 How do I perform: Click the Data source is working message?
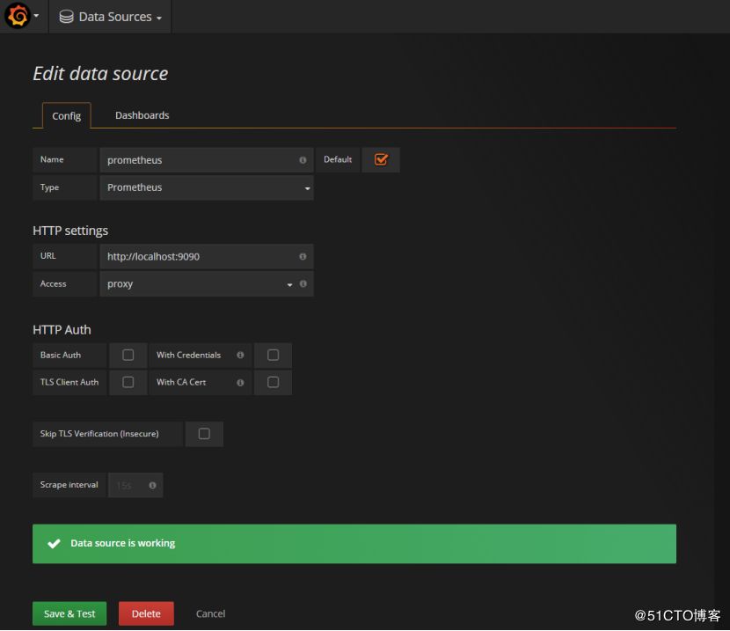(x=123, y=543)
